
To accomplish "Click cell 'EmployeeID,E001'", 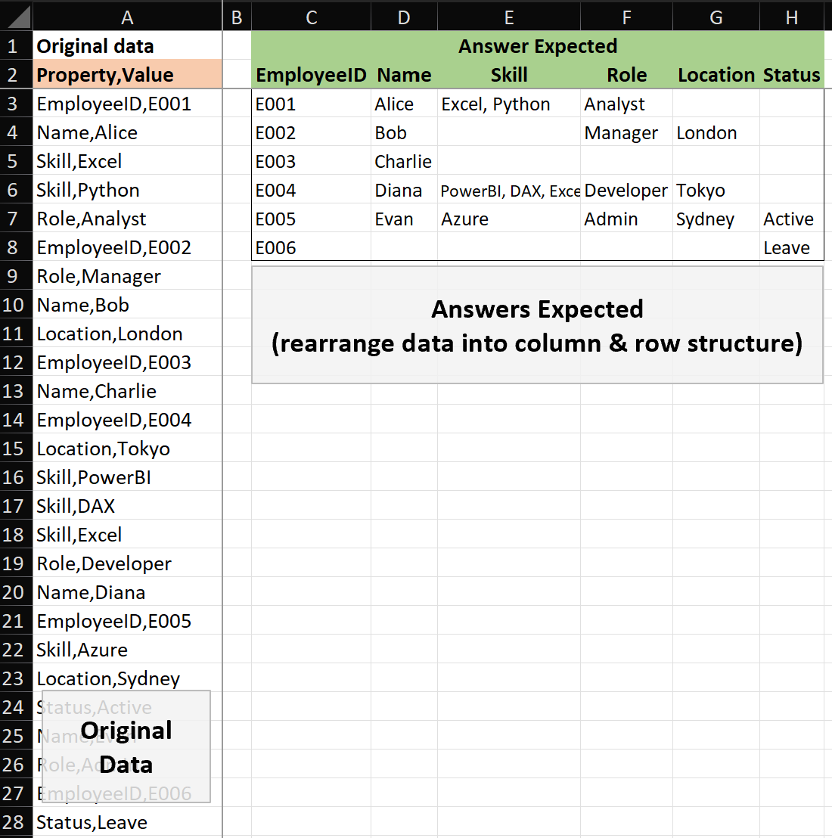I will (127, 103).
